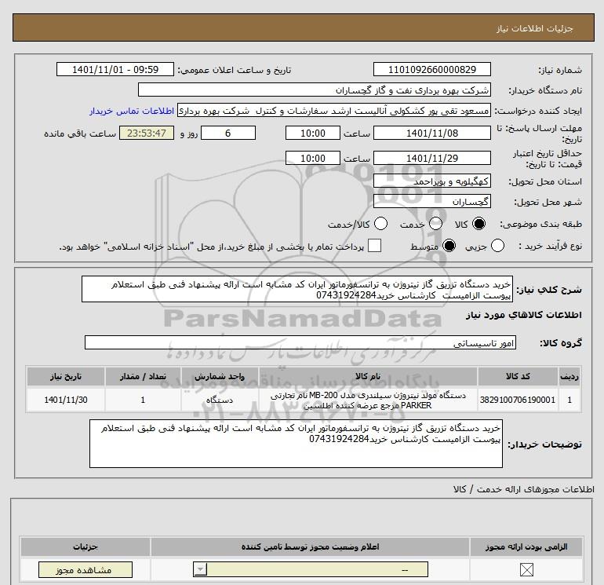Click the delivery city field گچساران
This screenshot has height=585, width=604.
[431, 202]
